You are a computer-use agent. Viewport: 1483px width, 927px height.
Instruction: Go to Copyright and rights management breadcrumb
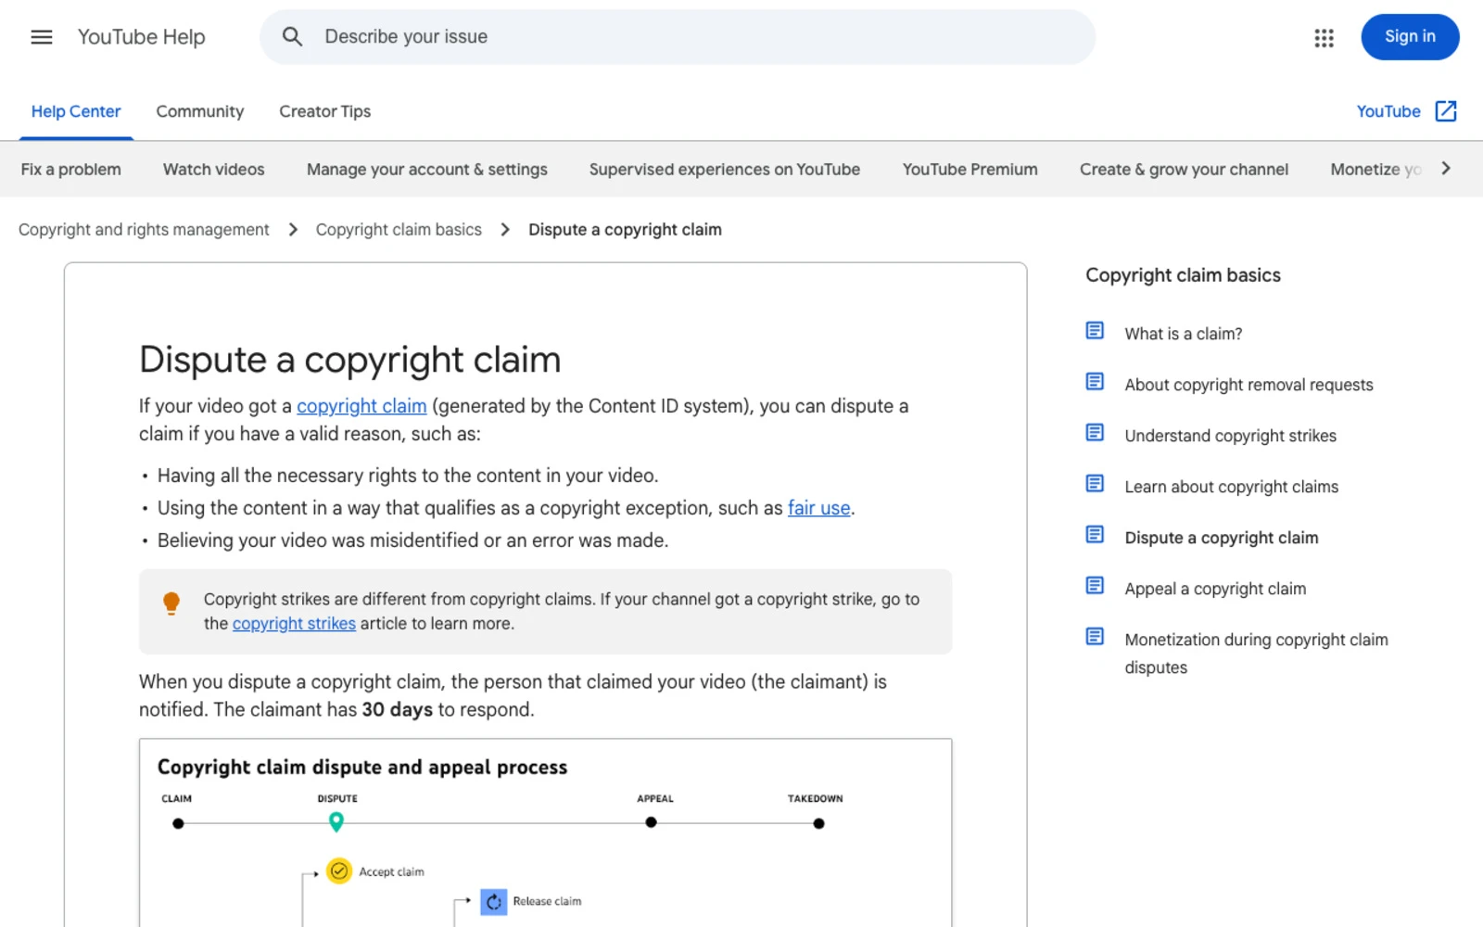[144, 230]
